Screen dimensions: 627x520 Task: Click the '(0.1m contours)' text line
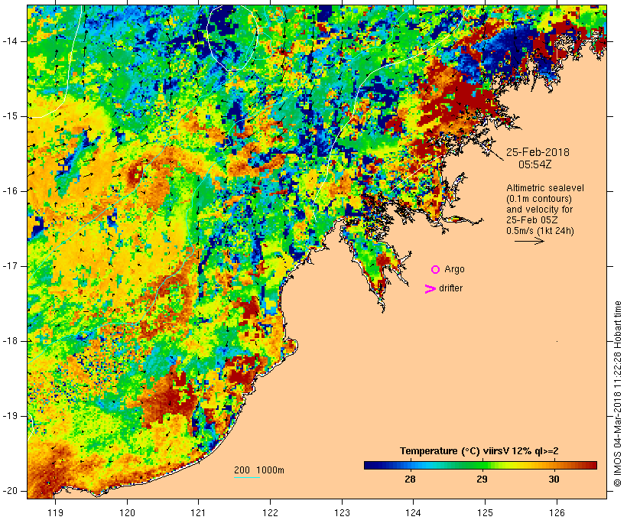[x=539, y=199]
